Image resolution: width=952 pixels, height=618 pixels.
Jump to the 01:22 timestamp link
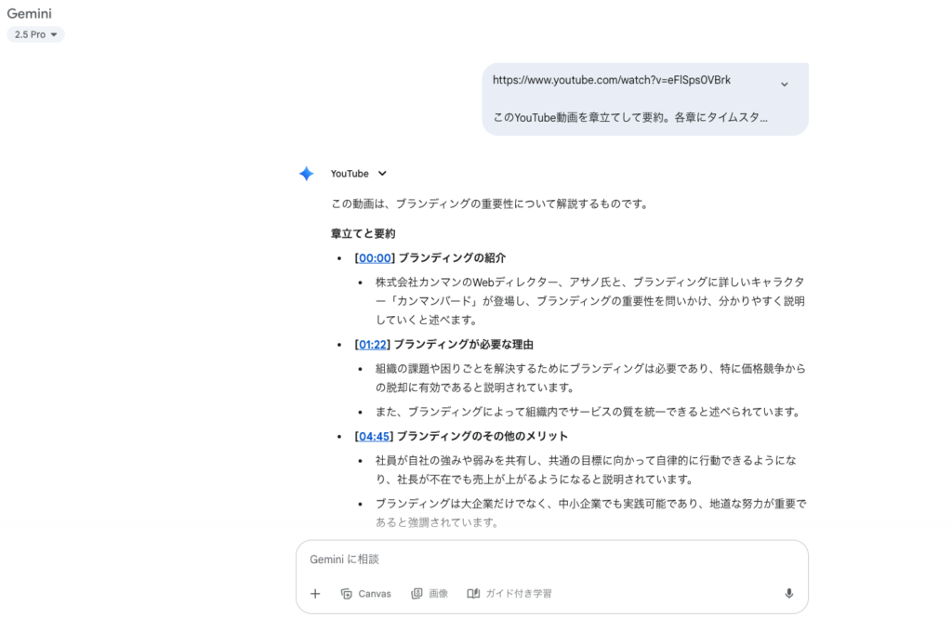pyautogui.click(x=372, y=345)
